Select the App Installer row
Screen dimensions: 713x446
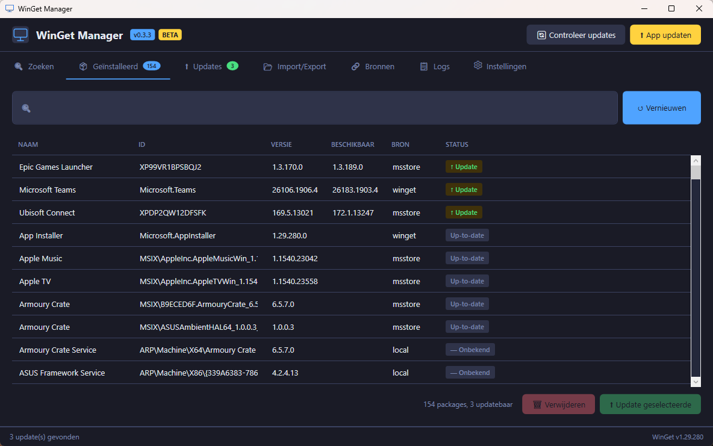tap(351, 235)
